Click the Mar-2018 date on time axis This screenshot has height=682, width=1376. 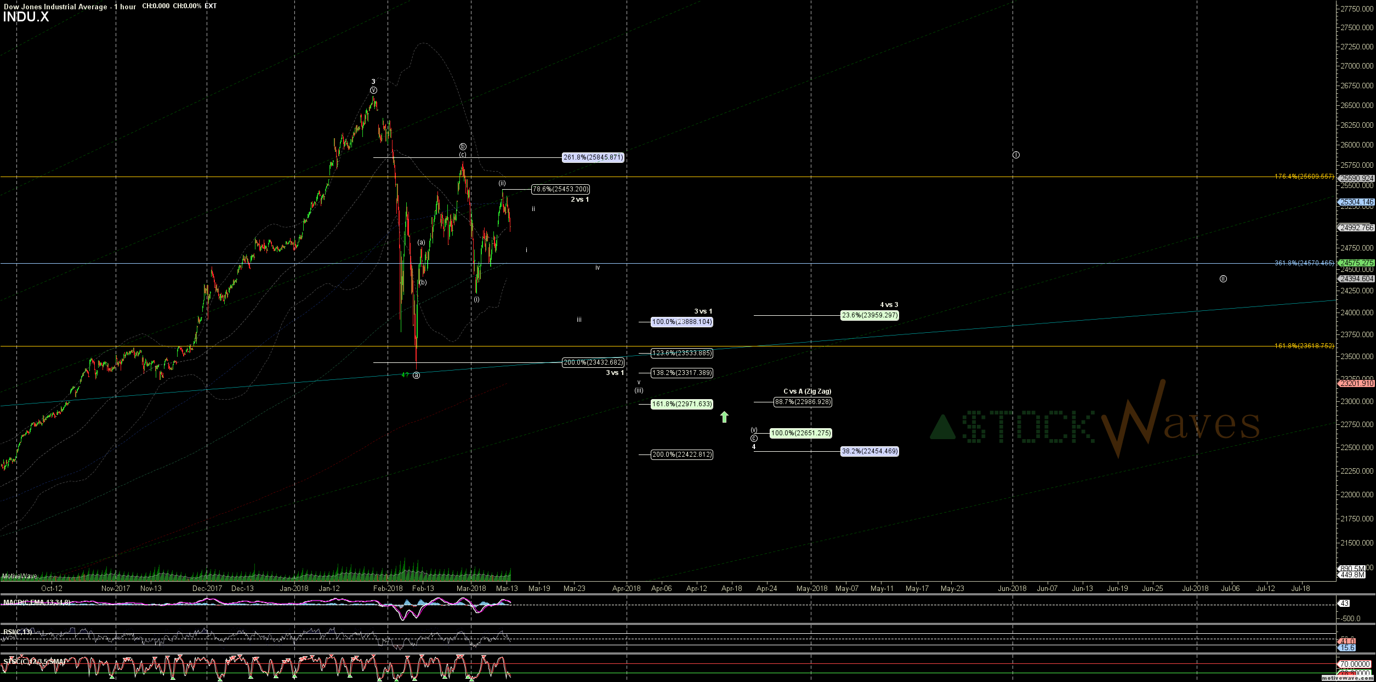471,588
